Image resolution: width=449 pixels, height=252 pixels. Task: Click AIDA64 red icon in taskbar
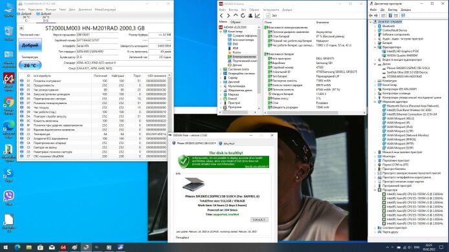pos(63,247)
